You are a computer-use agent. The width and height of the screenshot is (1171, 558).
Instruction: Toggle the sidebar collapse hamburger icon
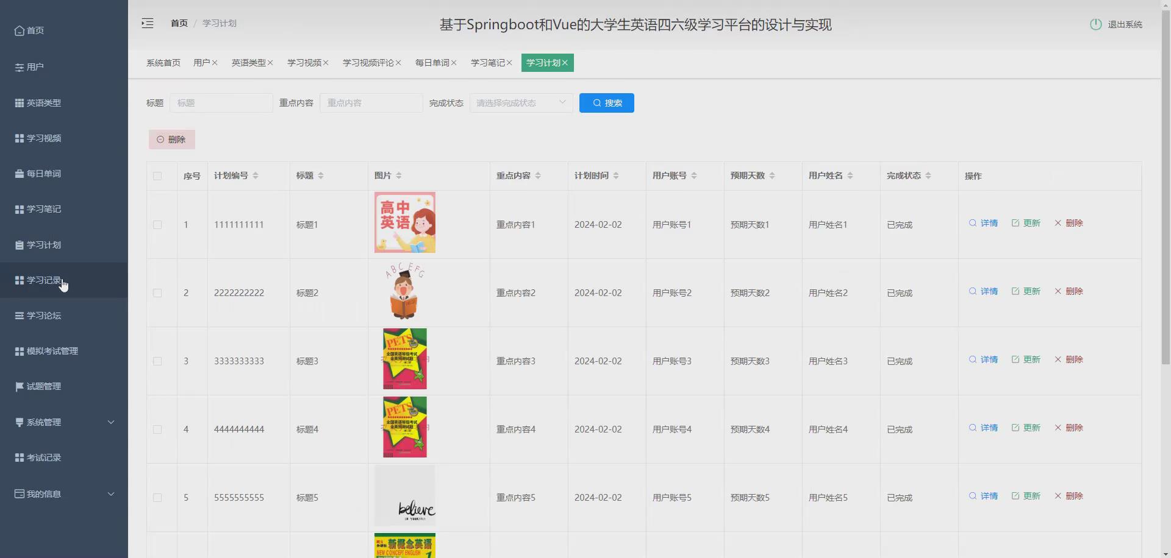pos(148,23)
